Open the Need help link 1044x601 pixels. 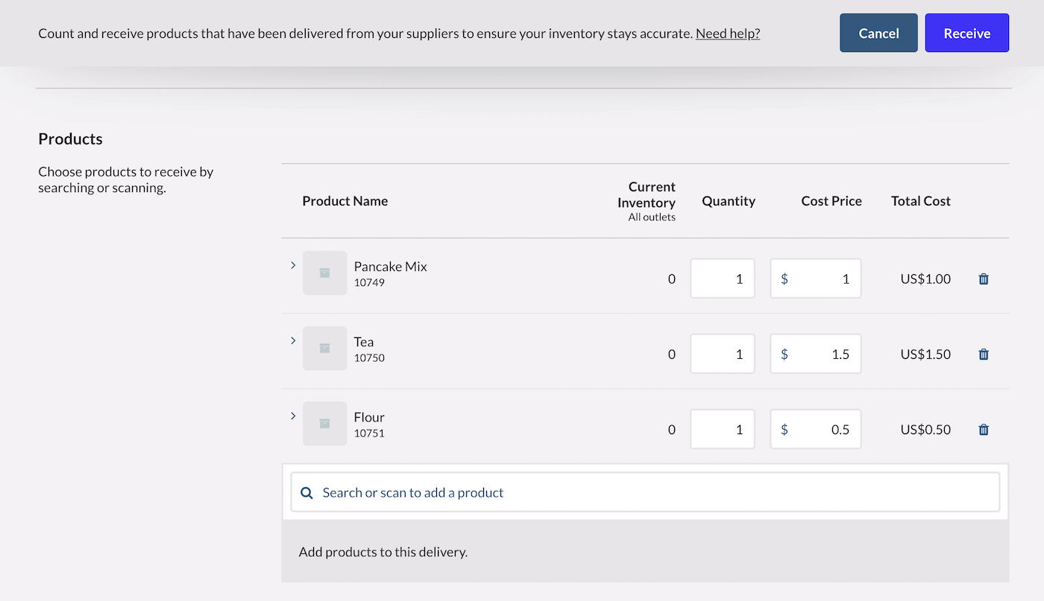[x=727, y=33]
